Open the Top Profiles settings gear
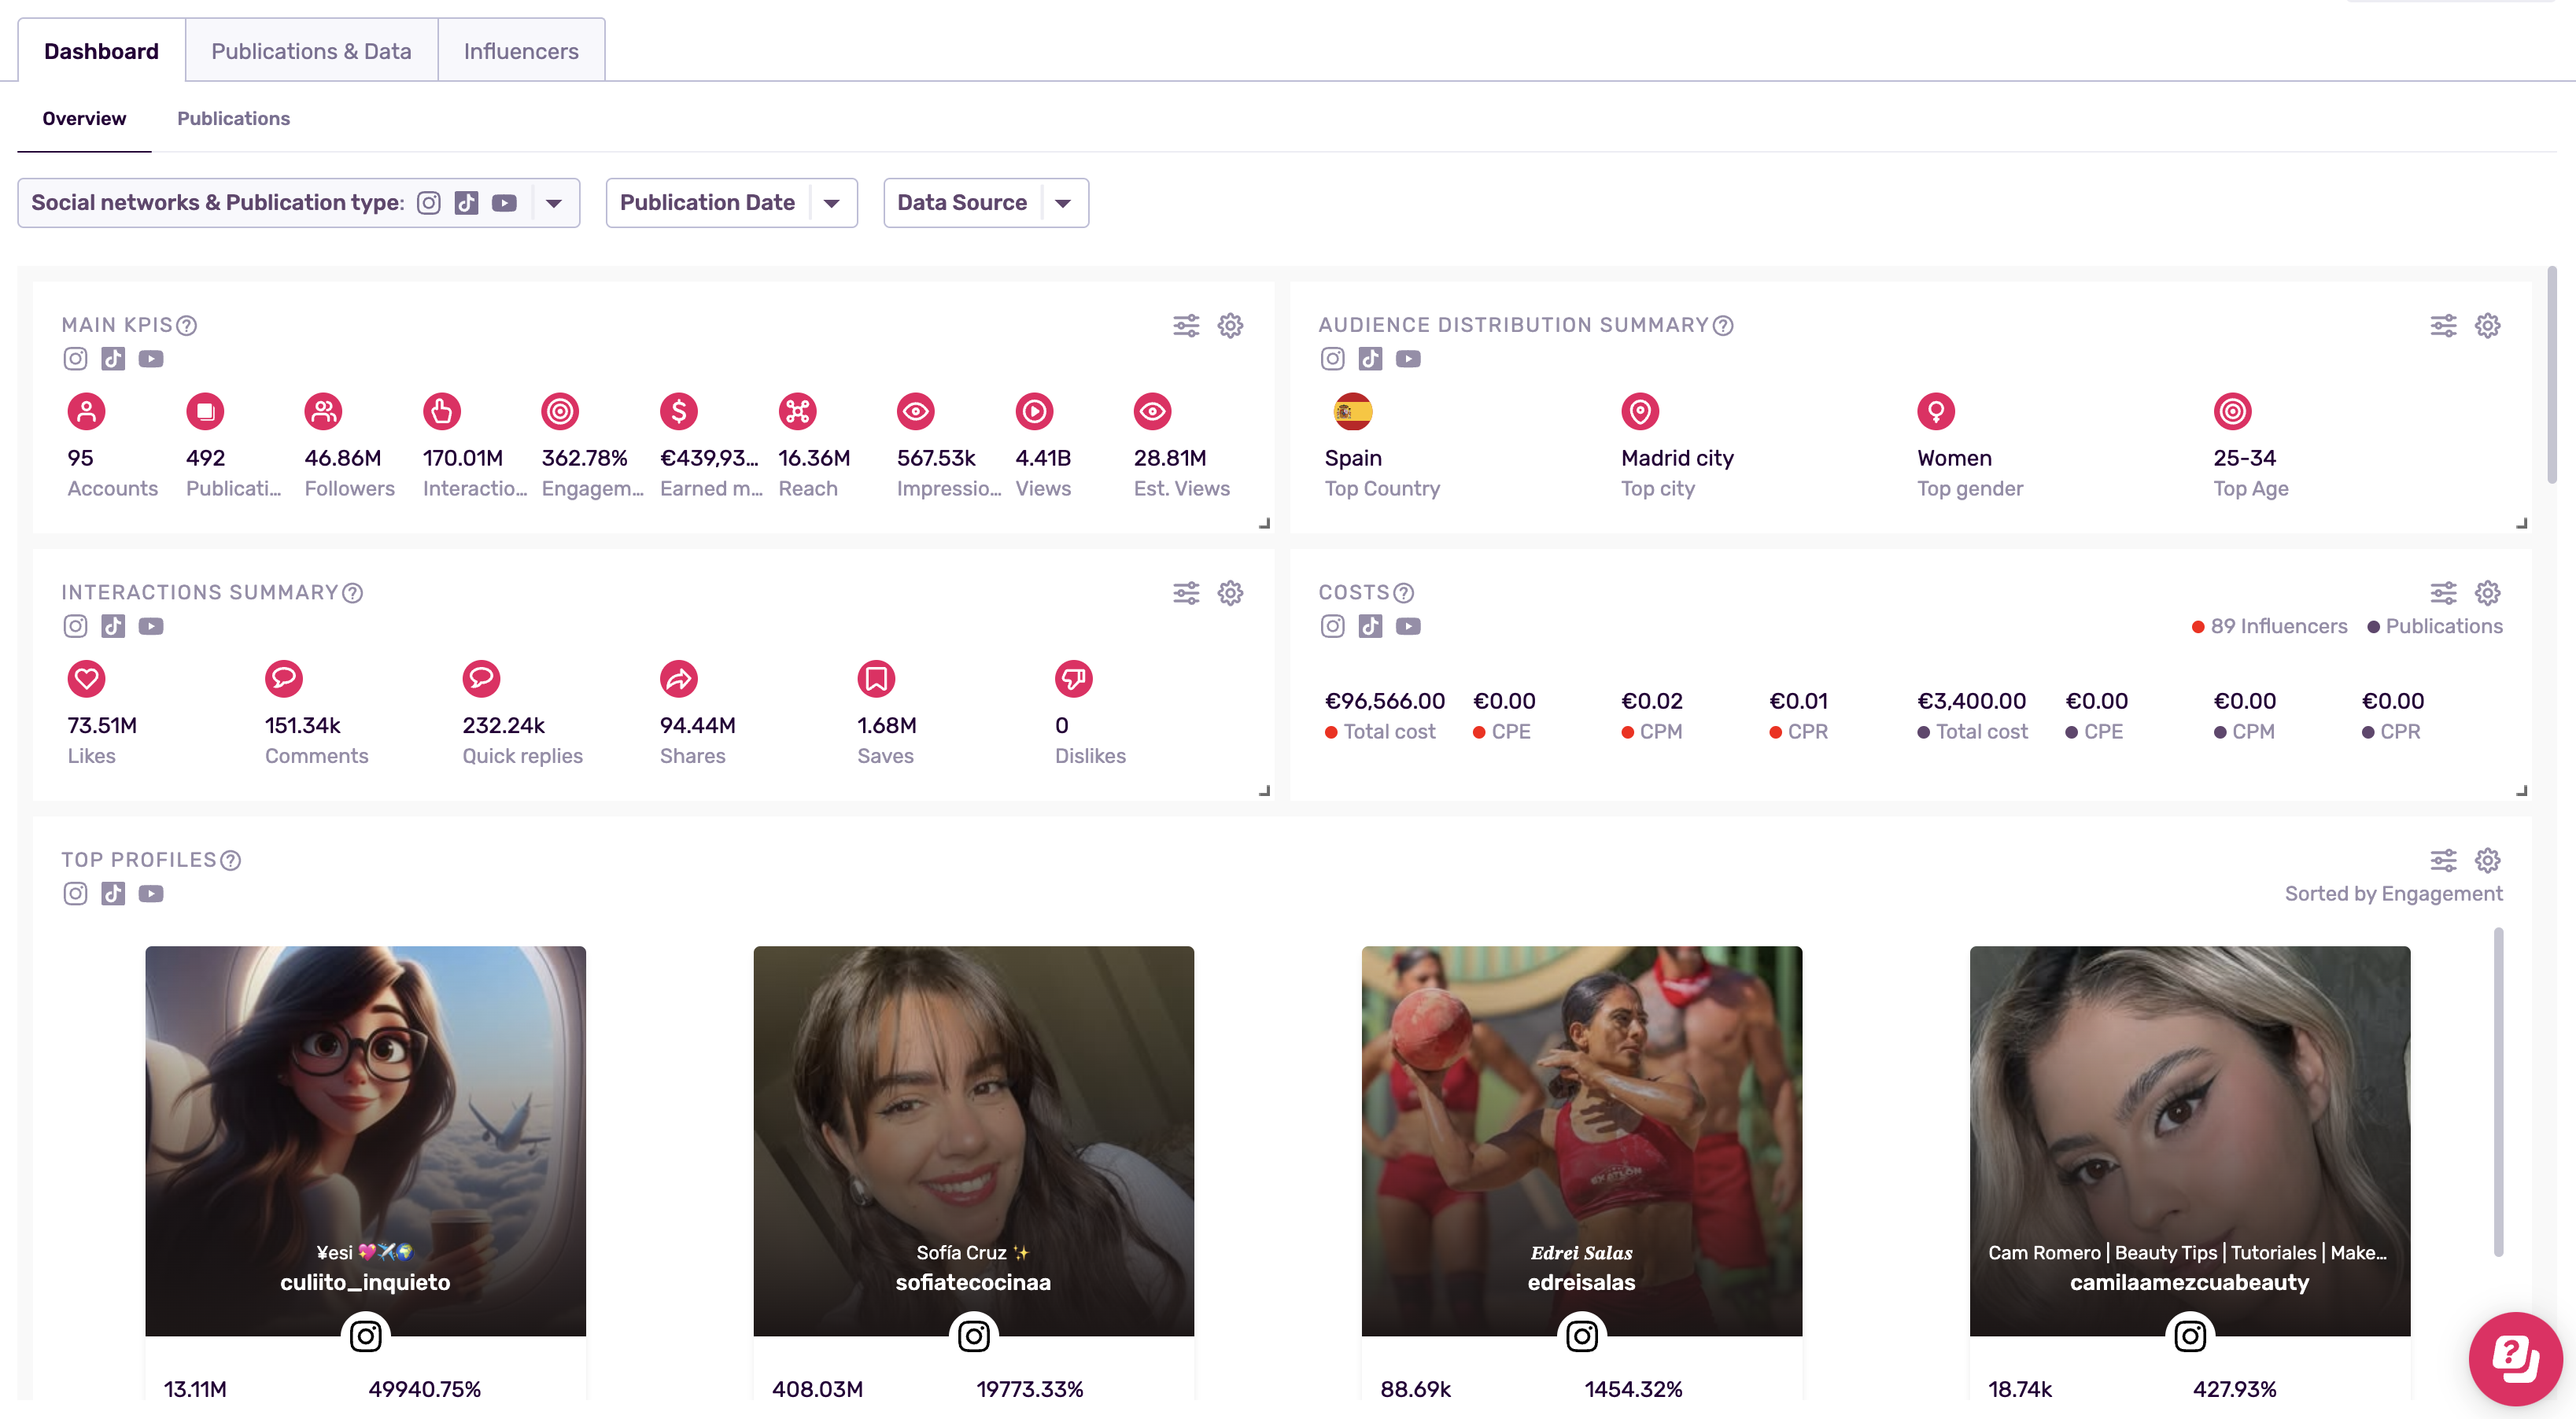This screenshot has width=2576, height=1419. [x=2488, y=860]
